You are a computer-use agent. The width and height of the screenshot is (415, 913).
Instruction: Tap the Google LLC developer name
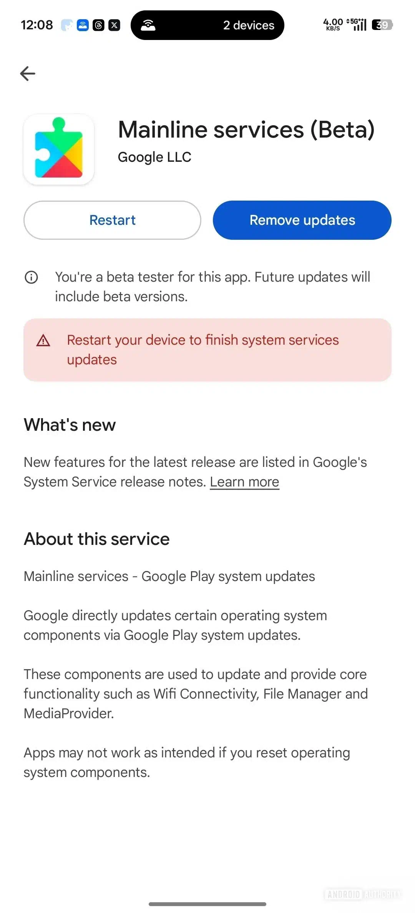(154, 157)
